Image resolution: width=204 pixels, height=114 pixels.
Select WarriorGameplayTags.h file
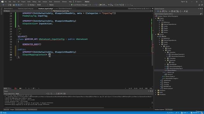[x=176, y=68]
